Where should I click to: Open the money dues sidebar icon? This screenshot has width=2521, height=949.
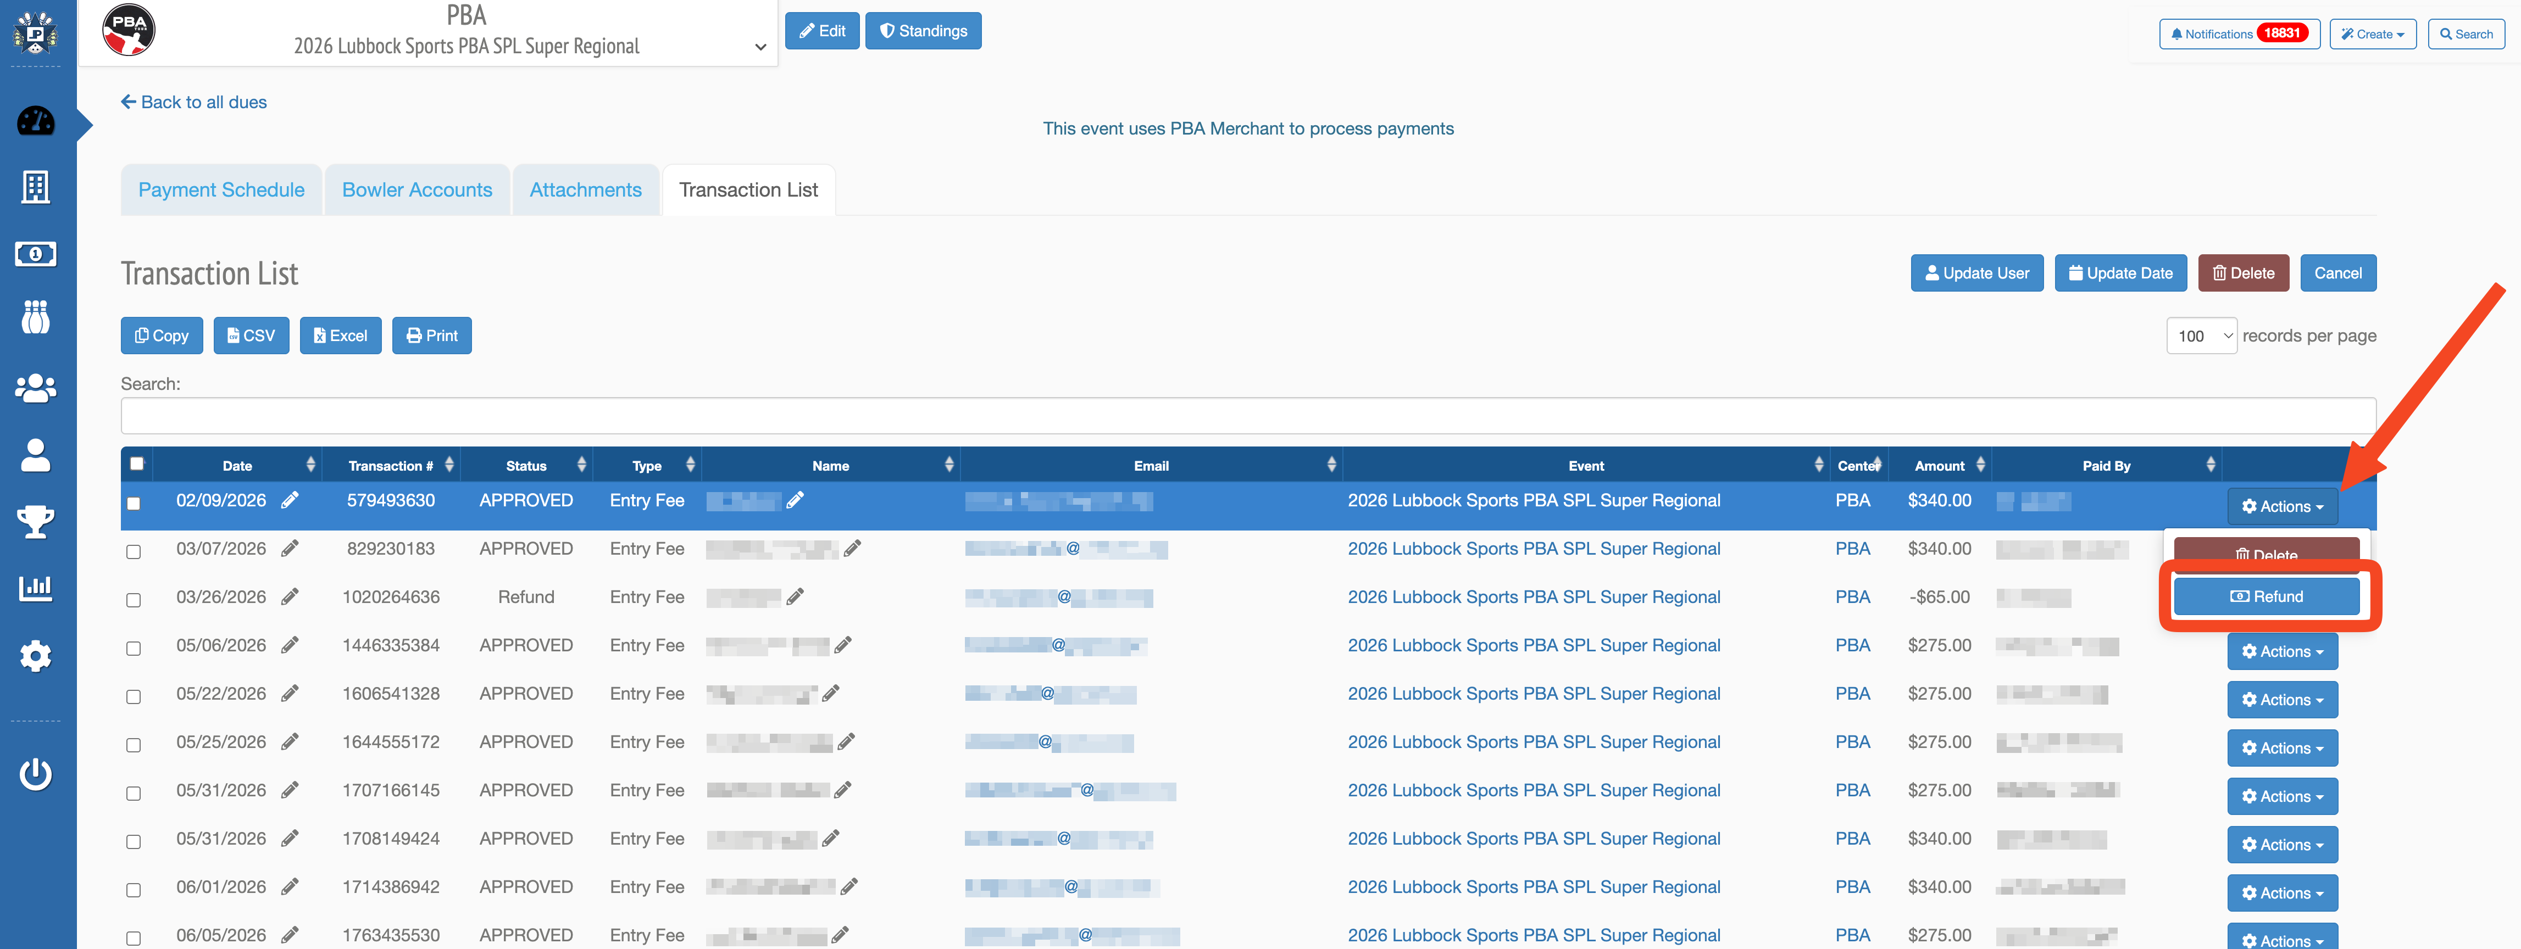[36, 254]
